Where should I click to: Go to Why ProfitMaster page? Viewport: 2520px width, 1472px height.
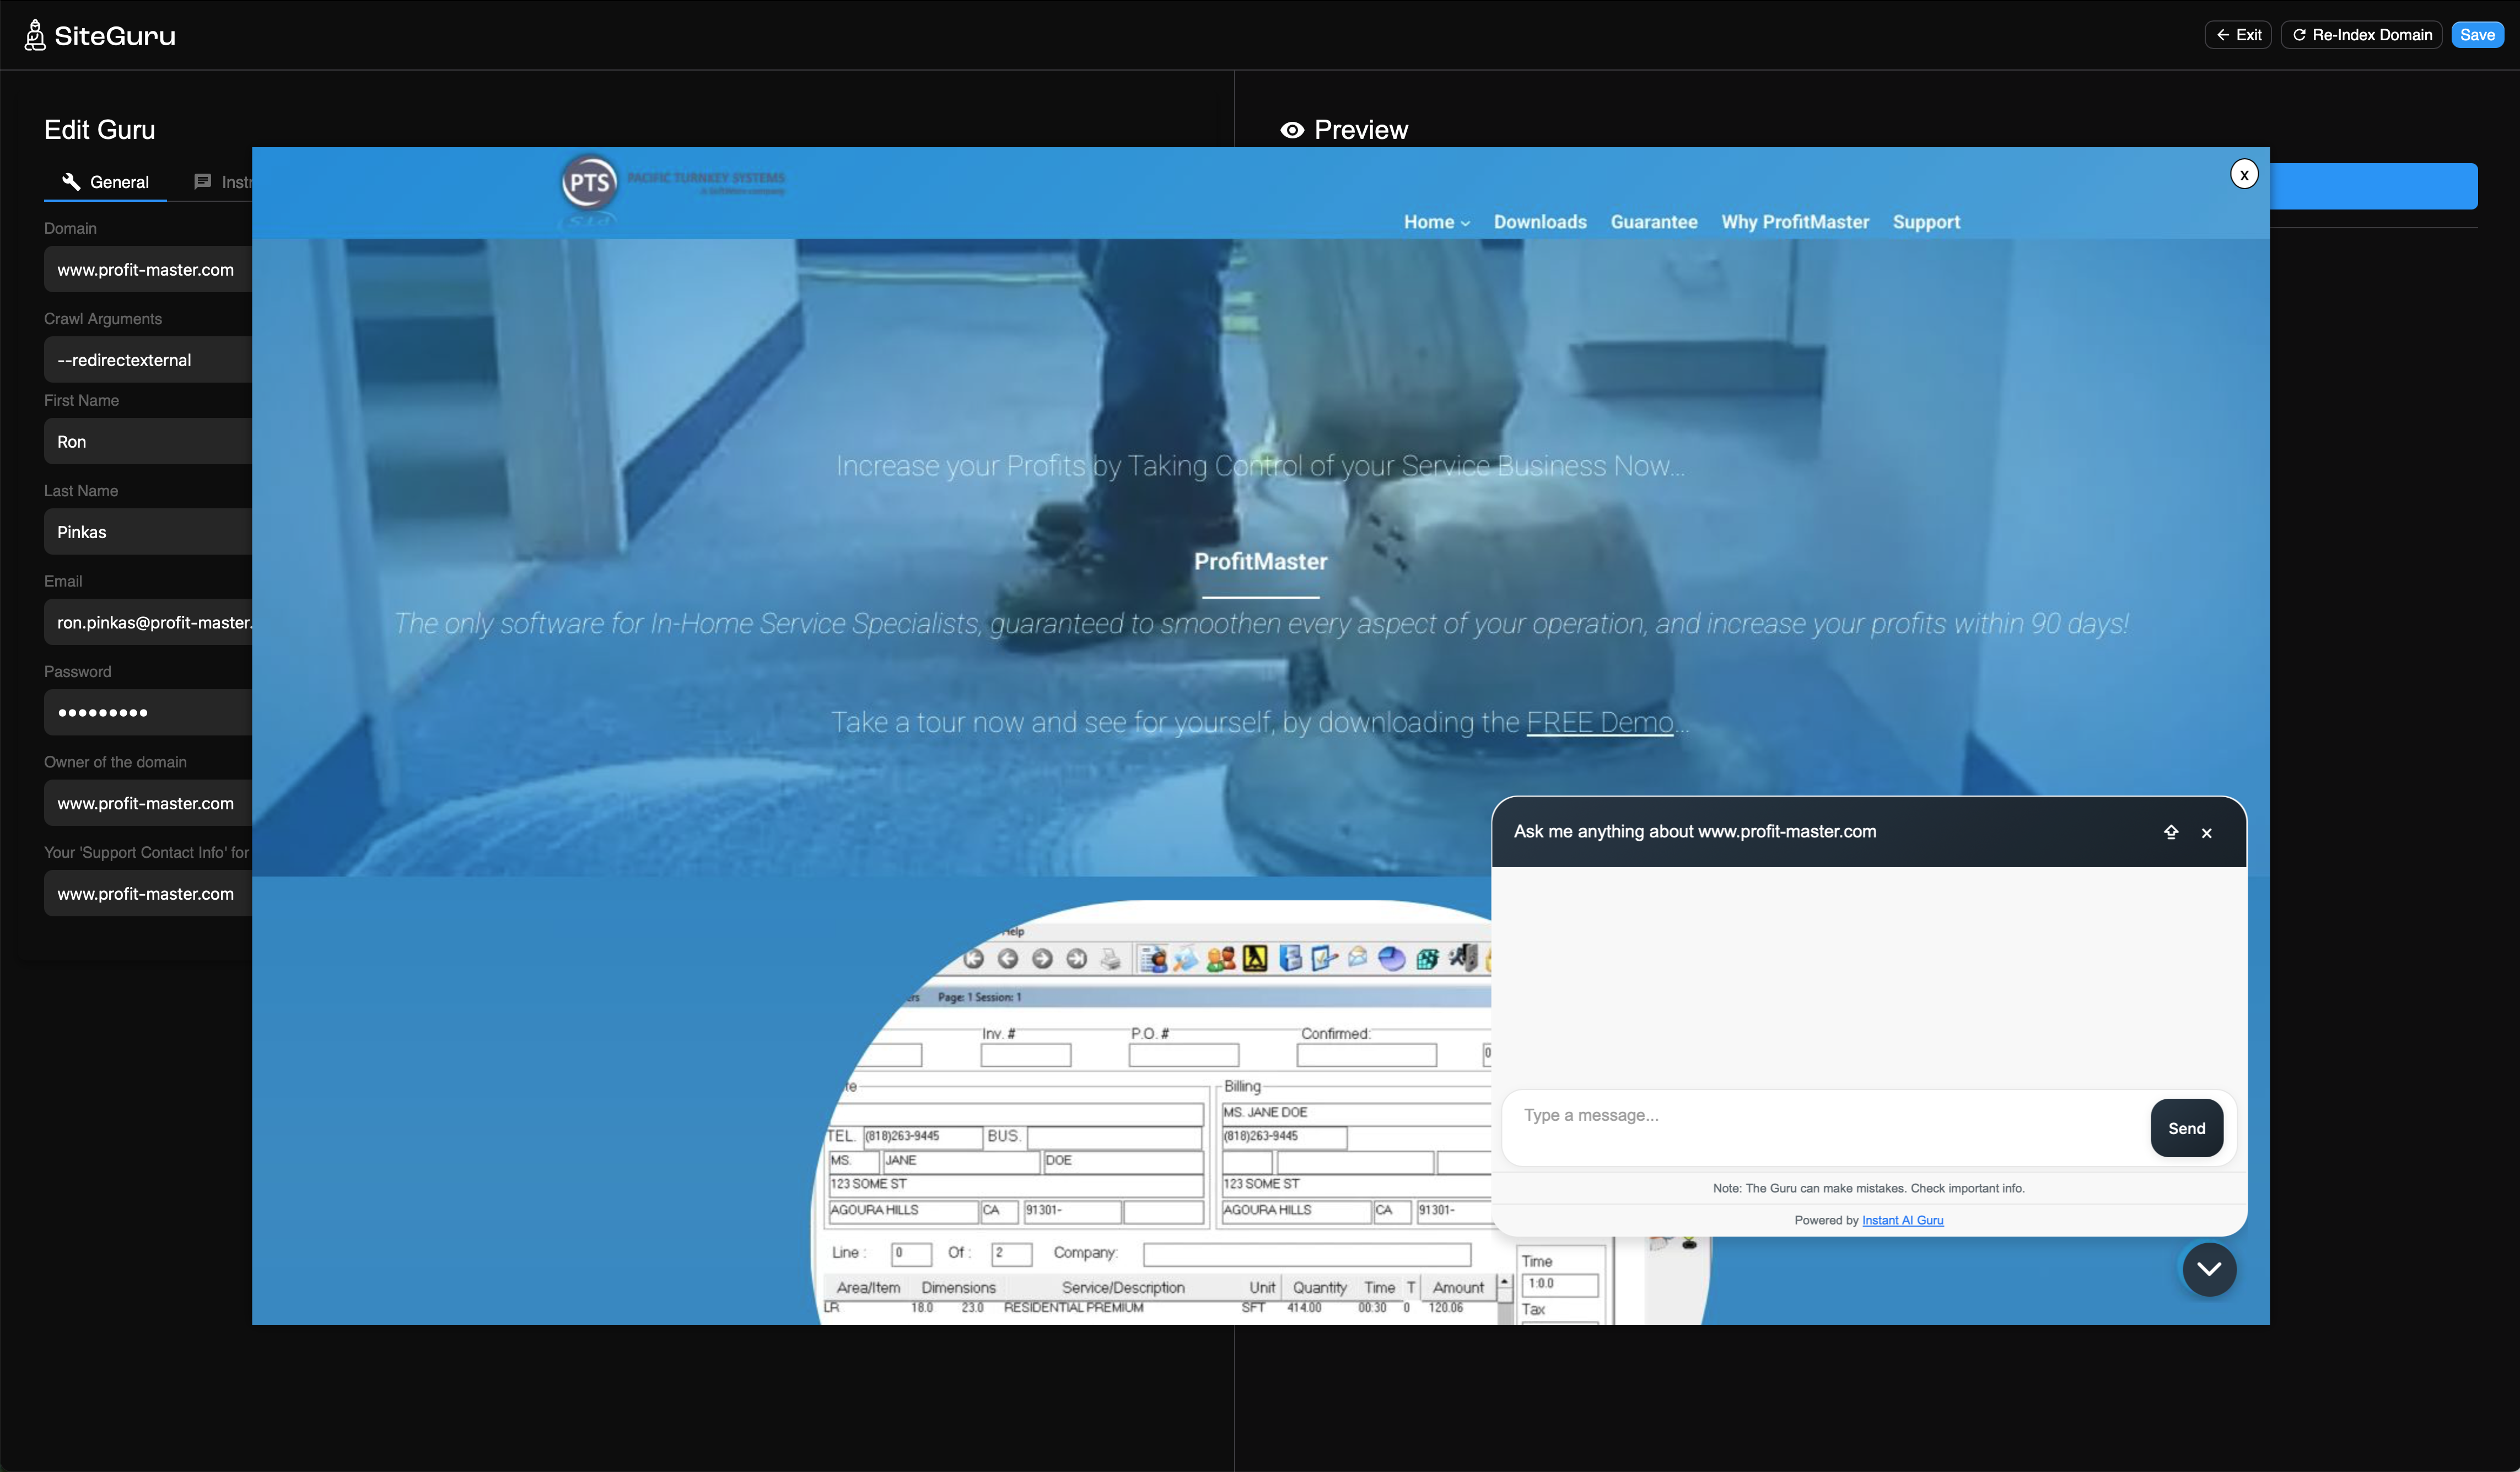coord(1794,222)
